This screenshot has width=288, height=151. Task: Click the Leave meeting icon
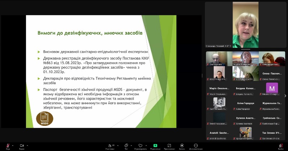(x=280, y=146)
